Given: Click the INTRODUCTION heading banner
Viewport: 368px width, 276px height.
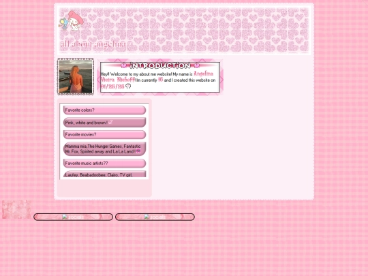Looking at the screenshot, I should point(160,65).
